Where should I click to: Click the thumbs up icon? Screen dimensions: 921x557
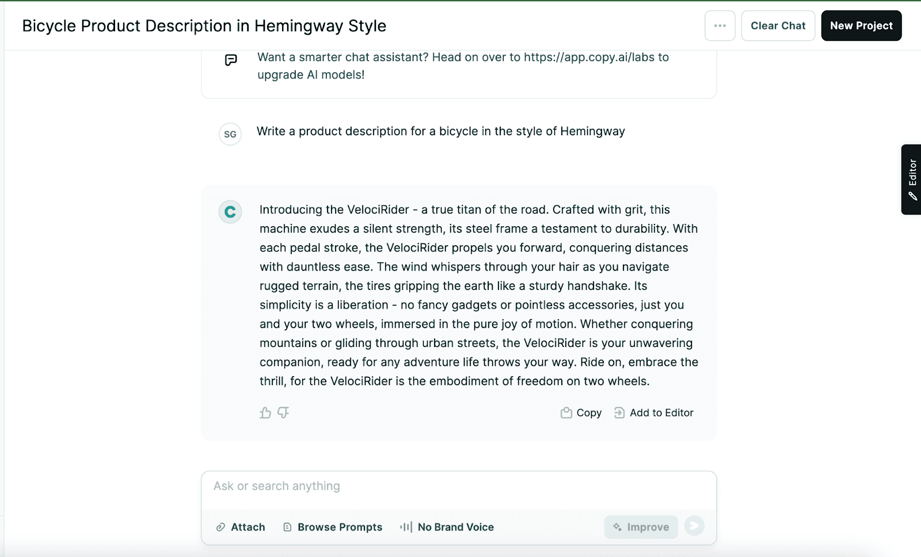[265, 413]
